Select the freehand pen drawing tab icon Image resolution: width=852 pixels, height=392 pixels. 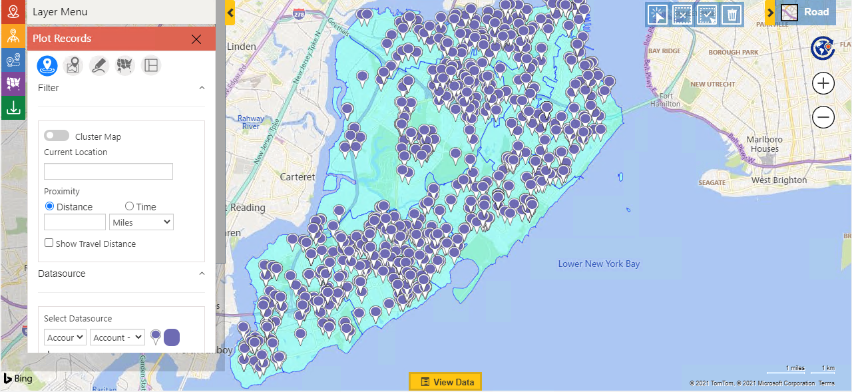(x=99, y=65)
